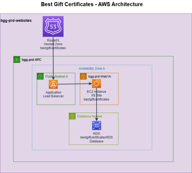Click the 'Route53 Hosted Zone bestgiftcertificates' caption
This screenshot has height=173, width=192.
point(53,44)
